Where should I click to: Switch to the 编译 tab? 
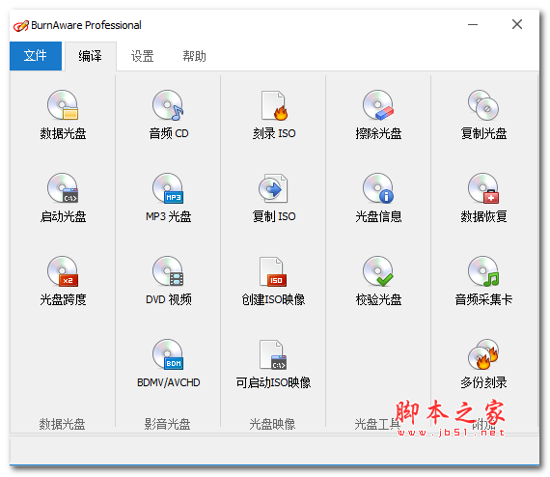(x=91, y=56)
